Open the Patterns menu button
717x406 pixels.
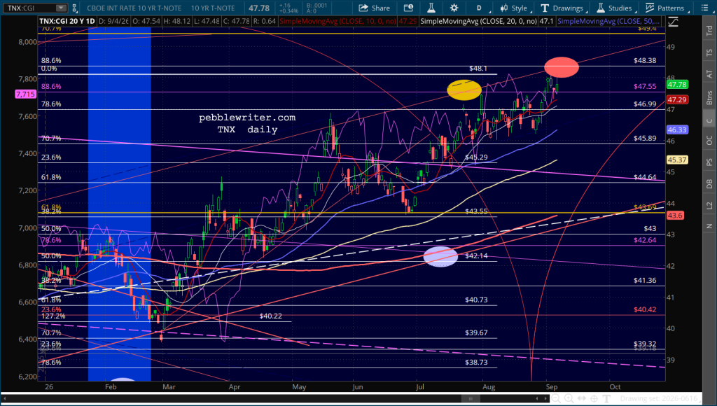(x=665, y=8)
